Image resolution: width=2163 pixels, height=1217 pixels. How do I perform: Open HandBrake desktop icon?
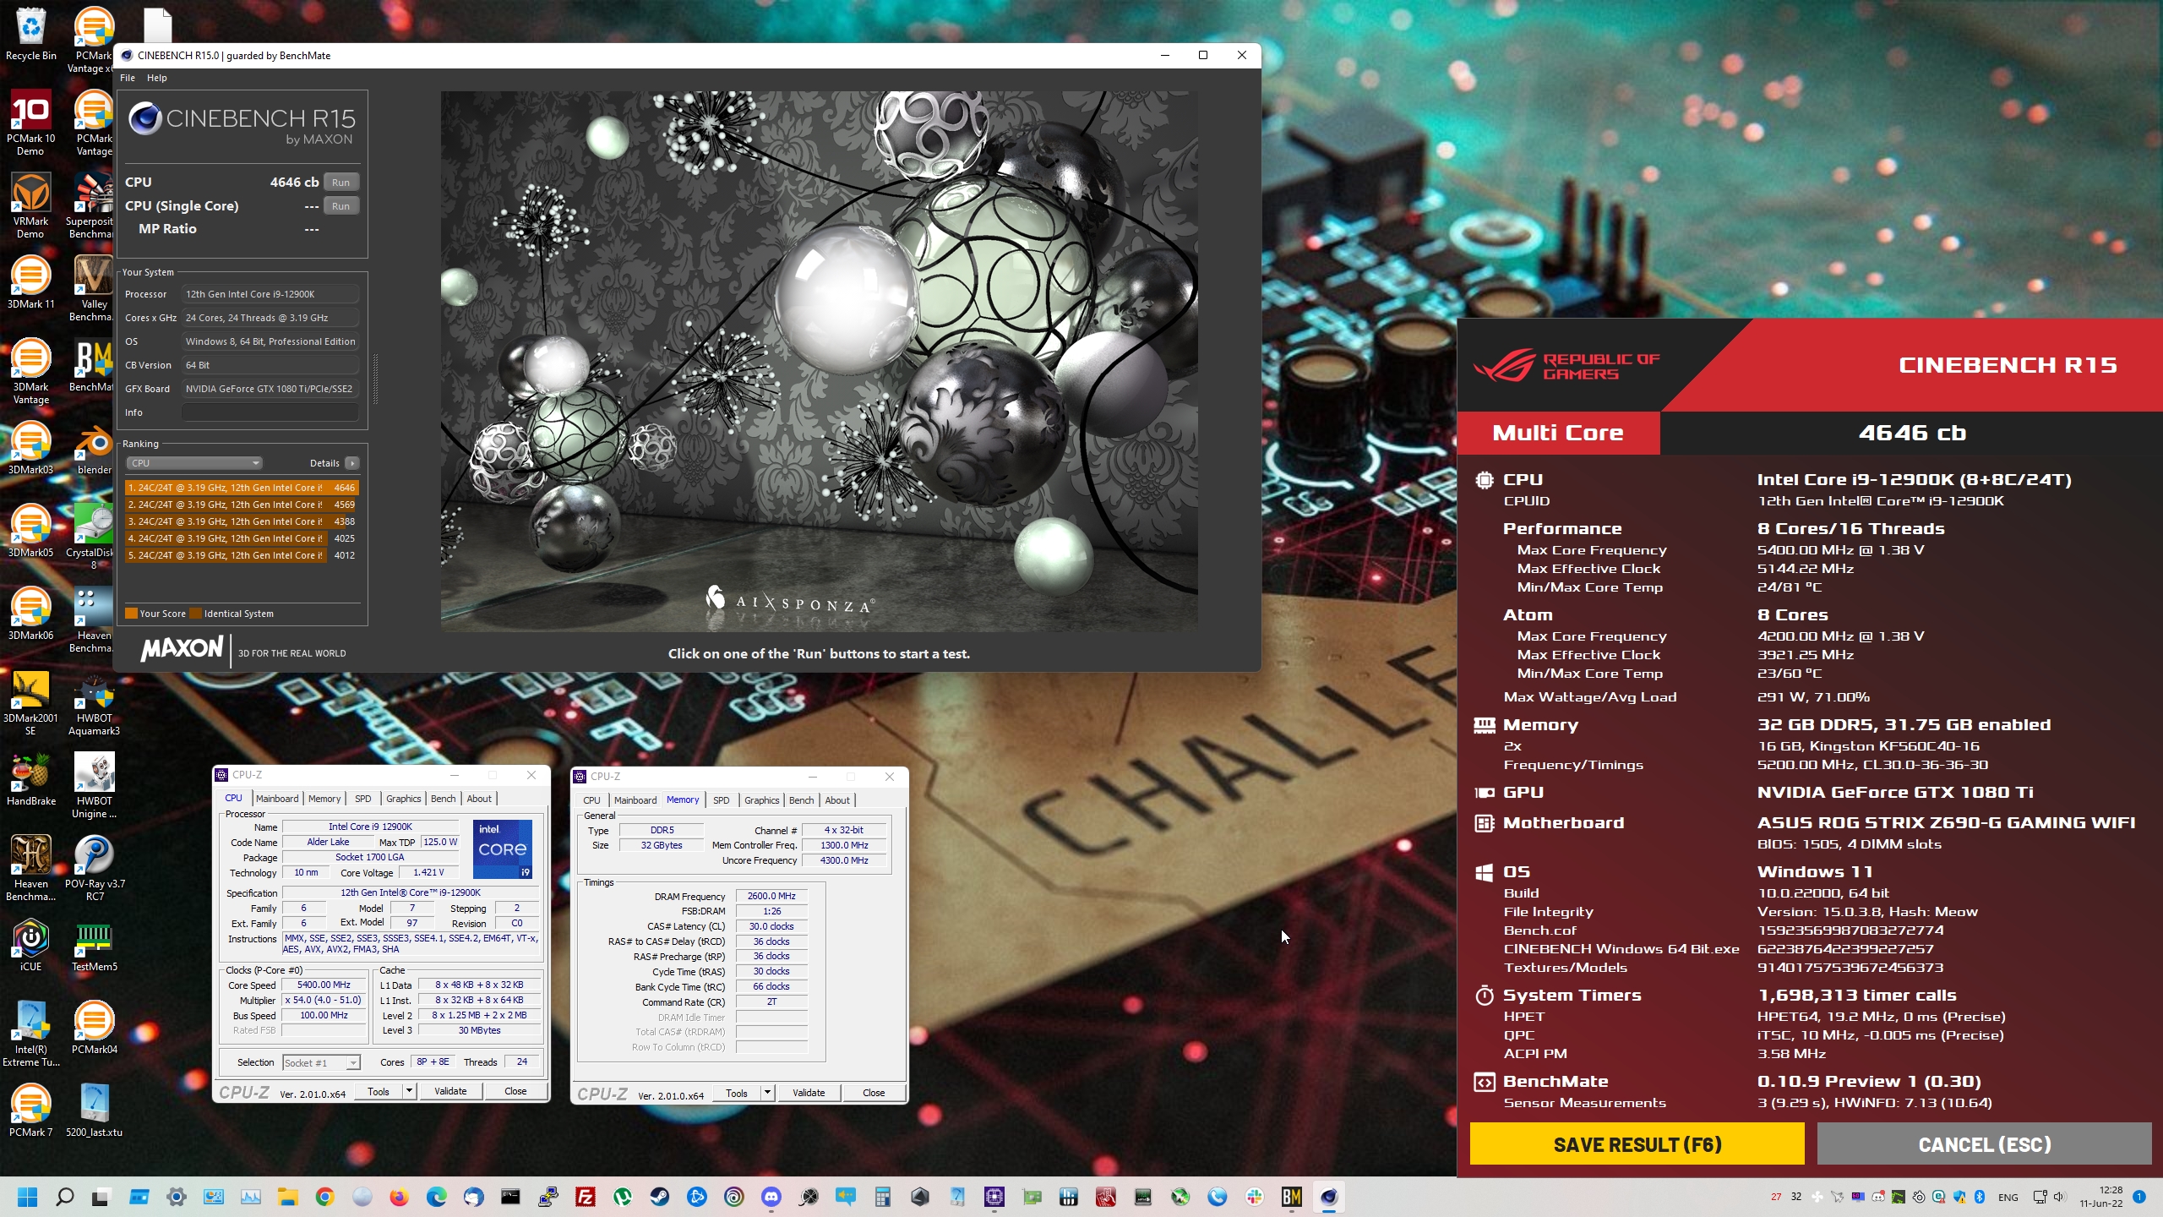point(31,780)
